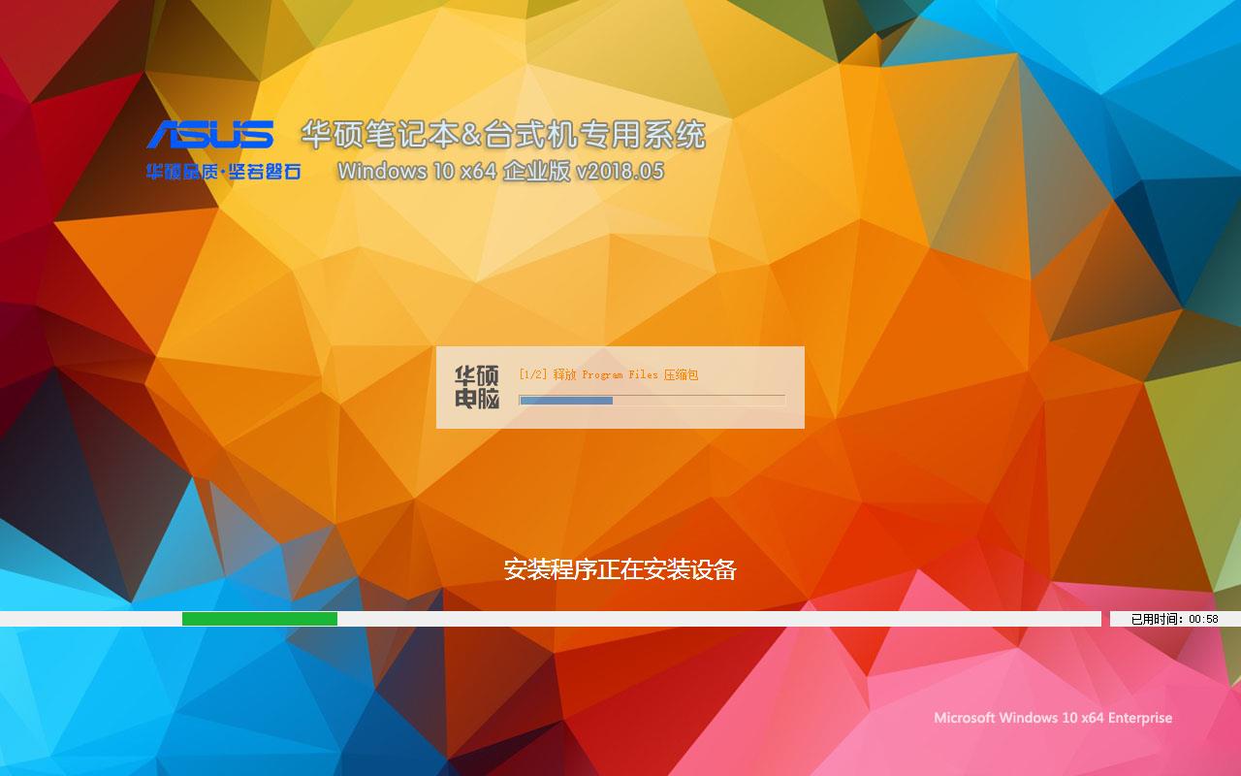The image size is (1241, 776).
Task: Select the Windows 10 x64 subtitle text
Action: coord(417,172)
